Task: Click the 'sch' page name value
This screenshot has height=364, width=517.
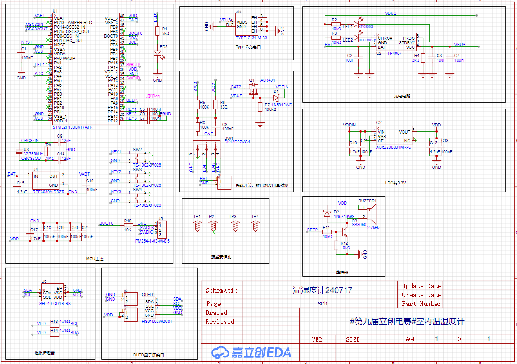Action: coord(322,304)
